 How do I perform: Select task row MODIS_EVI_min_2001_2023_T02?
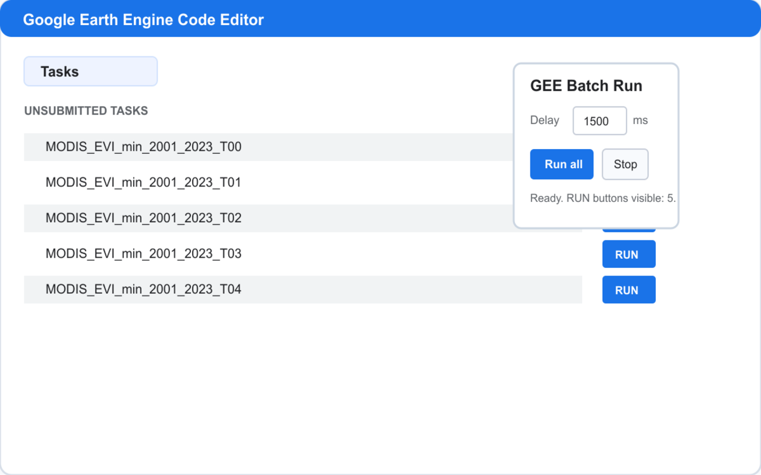(269, 218)
